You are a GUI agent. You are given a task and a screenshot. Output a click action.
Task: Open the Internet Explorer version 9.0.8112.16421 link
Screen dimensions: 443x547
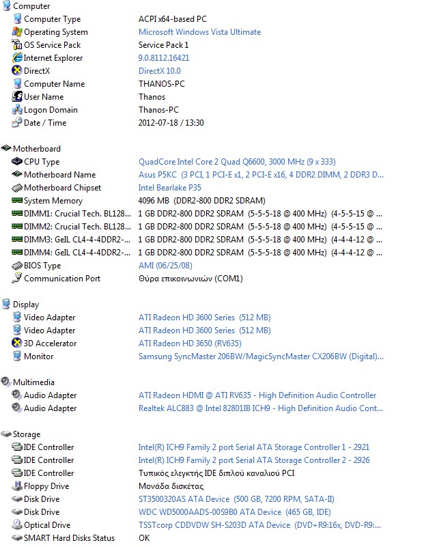click(x=164, y=57)
